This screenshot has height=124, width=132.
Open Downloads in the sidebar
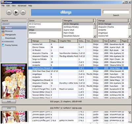pos(14,38)
